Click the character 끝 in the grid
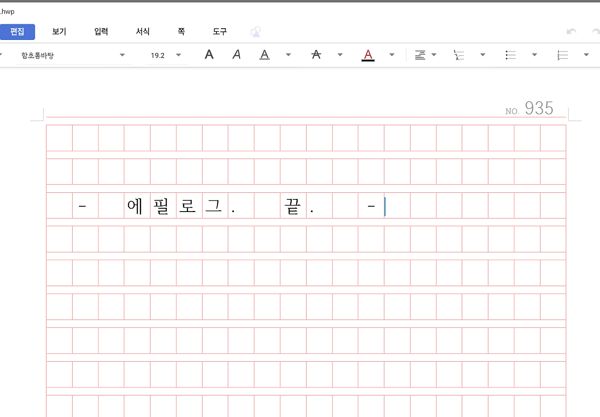The height and width of the screenshot is (417, 600). (292, 206)
